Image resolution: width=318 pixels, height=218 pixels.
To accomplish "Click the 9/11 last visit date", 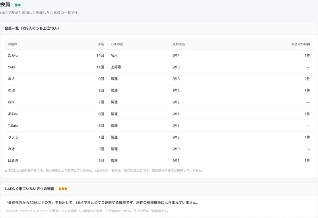I will coord(176,126).
